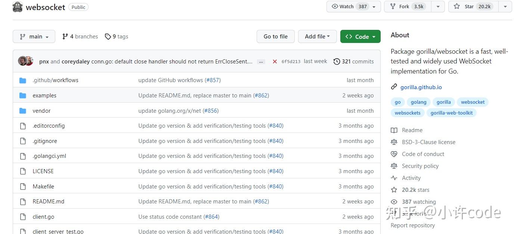Image resolution: width=514 pixels, height=234 pixels.
Task: Click the Activity pulse icon
Action: click(x=394, y=178)
